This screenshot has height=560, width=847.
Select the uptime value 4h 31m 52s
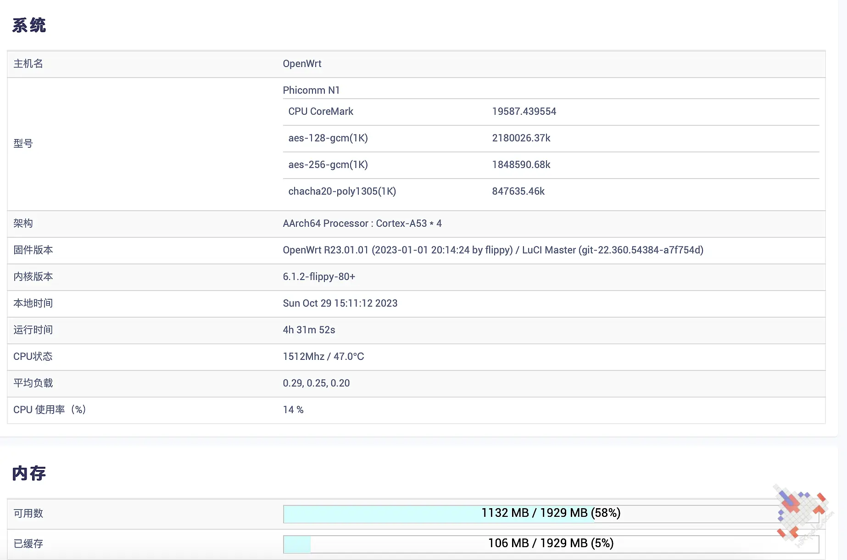[309, 330]
